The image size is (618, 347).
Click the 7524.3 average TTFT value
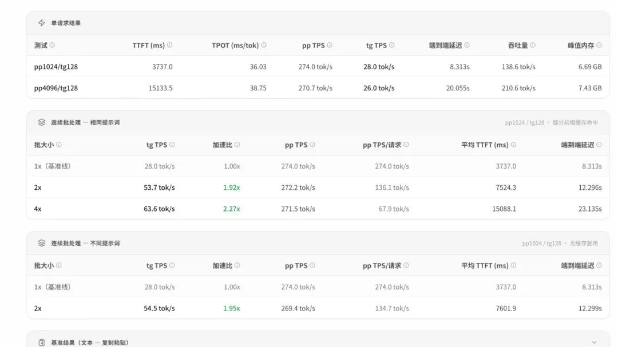[506, 188]
